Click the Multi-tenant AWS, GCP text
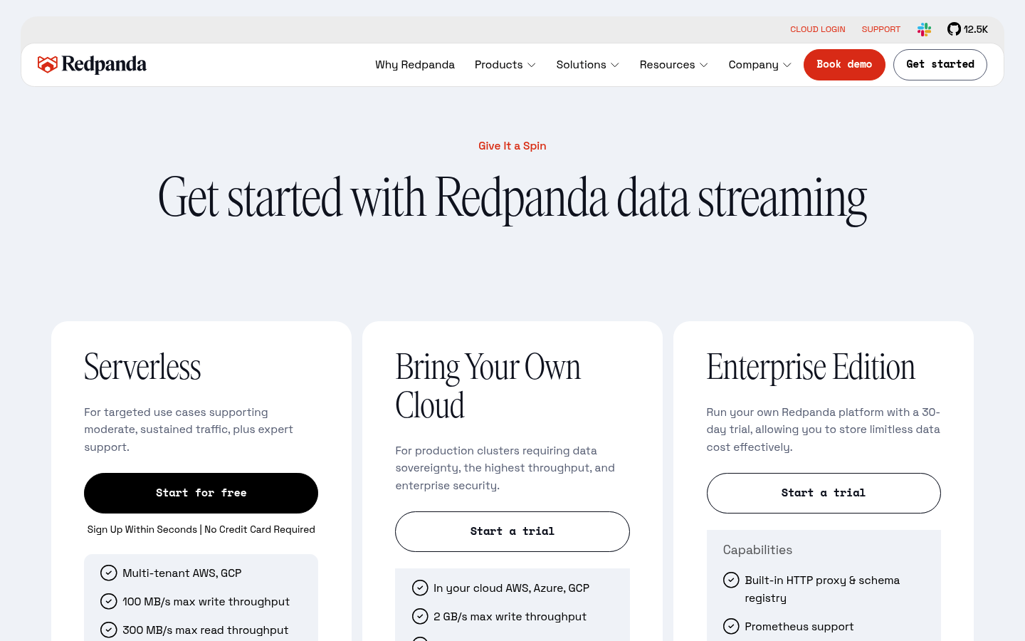The width and height of the screenshot is (1025, 641). tap(182, 573)
